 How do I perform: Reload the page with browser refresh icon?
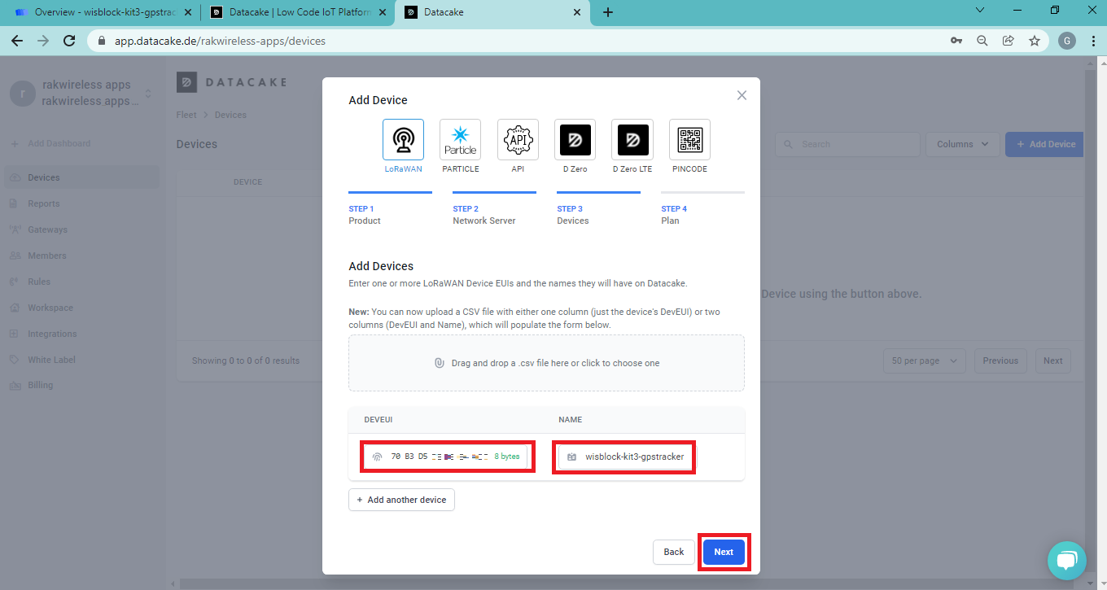[x=69, y=41]
